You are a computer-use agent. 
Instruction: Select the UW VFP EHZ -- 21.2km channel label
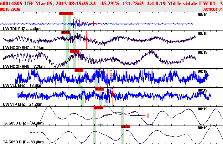23,104
